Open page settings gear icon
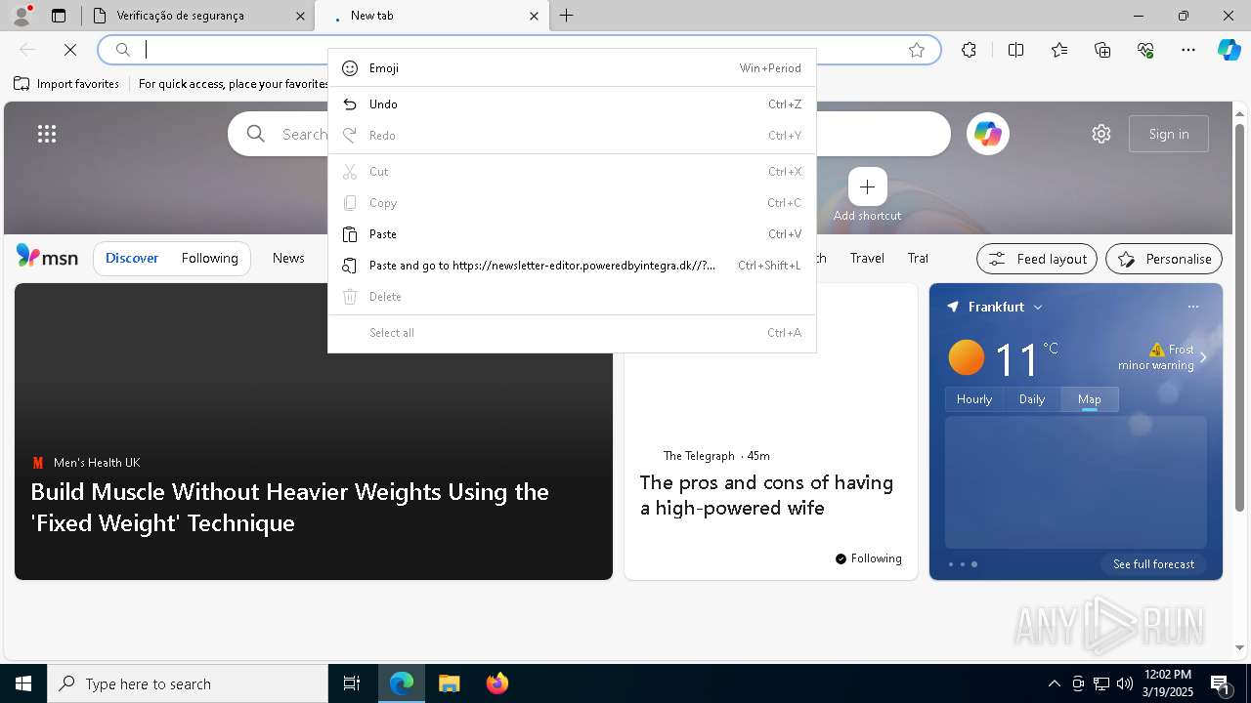Image resolution: width=1251 pixels, height=703 pixels. [1101, 134]
